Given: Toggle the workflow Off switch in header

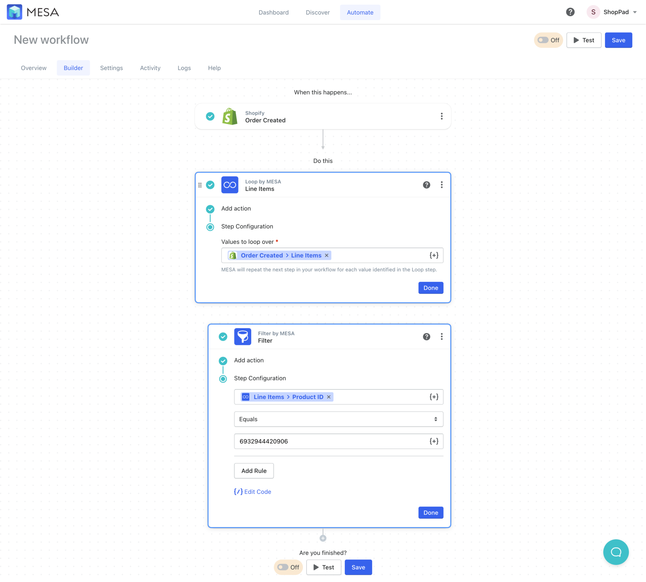Looking at the screenshot, I should (543, 40).
